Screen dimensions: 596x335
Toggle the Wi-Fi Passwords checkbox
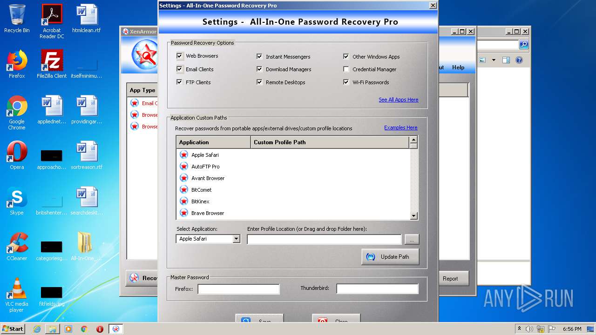346,82
